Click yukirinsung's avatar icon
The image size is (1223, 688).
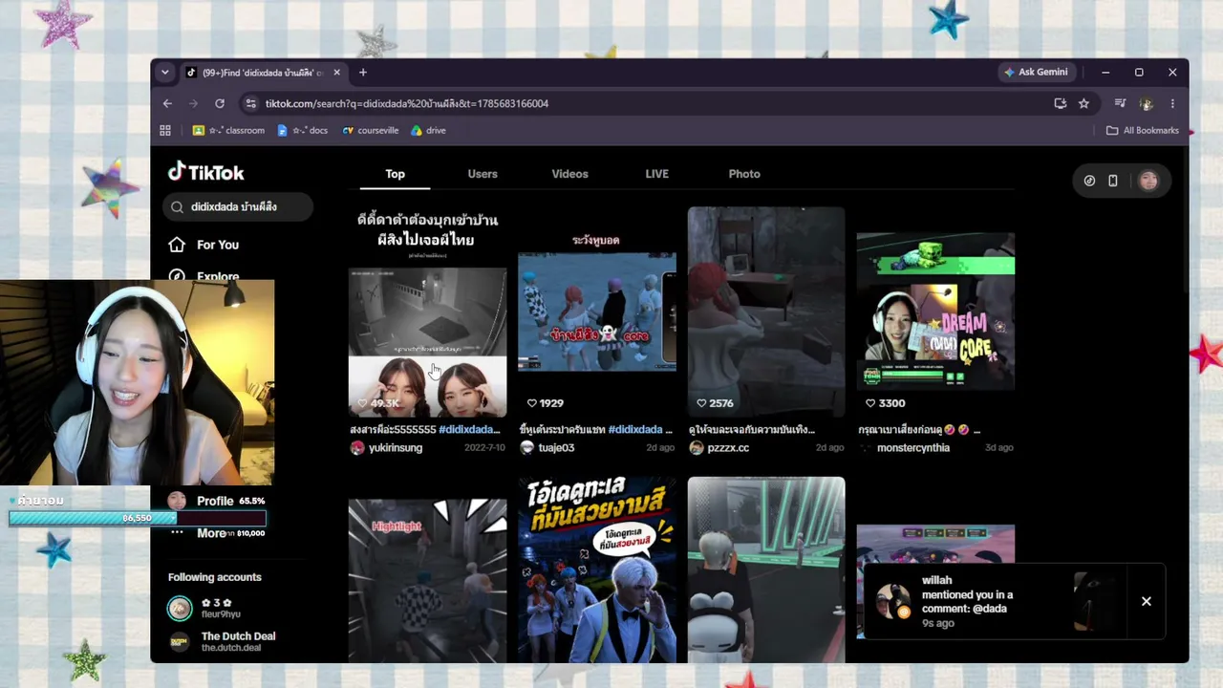tap(357, 447)
